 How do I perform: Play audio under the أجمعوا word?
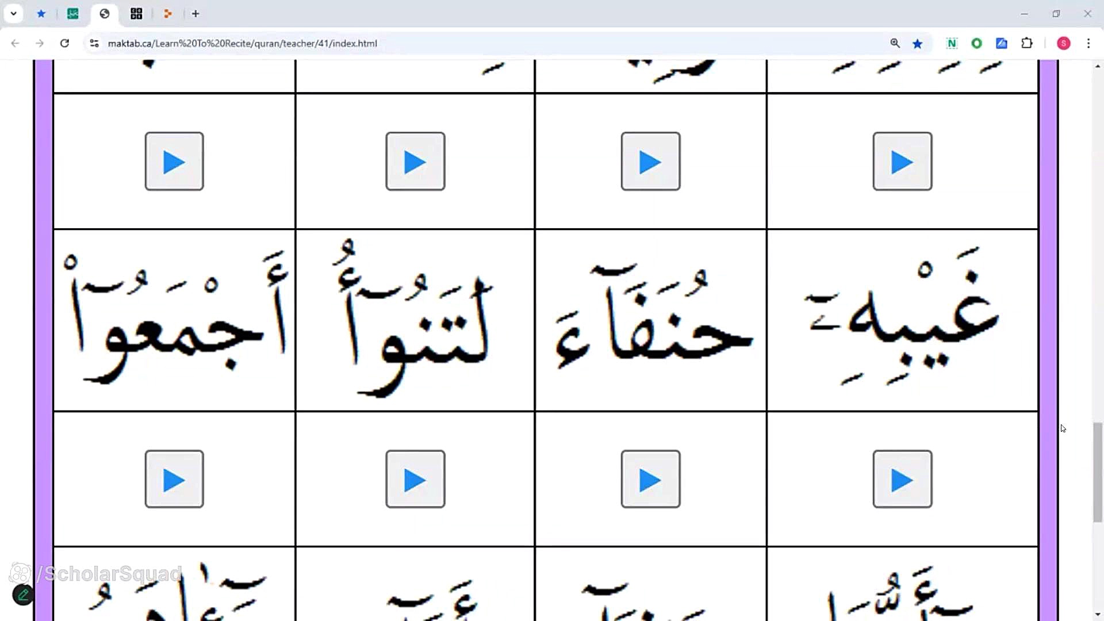click(x=174, y=479)
